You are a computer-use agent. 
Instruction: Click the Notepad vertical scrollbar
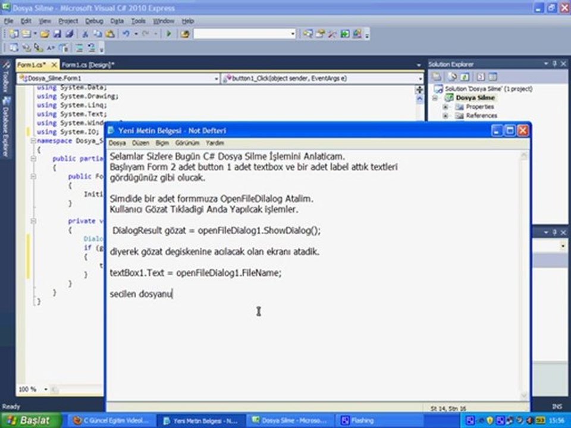pos(524,275)
